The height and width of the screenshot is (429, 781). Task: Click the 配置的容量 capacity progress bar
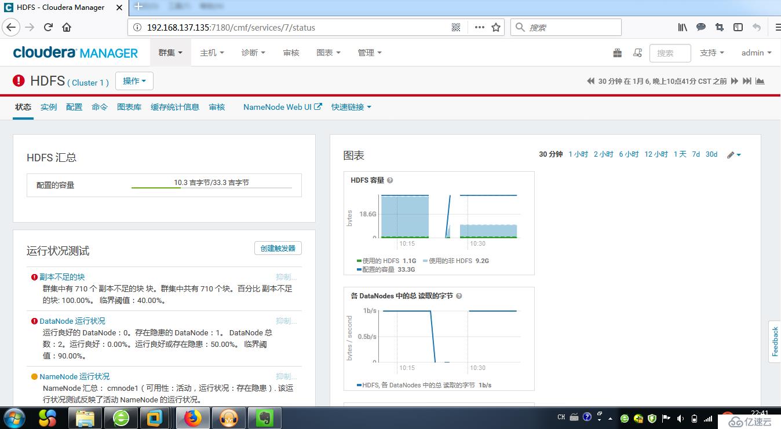point(211,187)
